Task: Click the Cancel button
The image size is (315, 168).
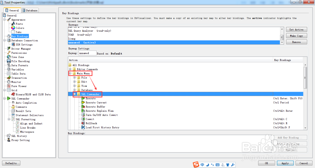Action: click(304, 163)
